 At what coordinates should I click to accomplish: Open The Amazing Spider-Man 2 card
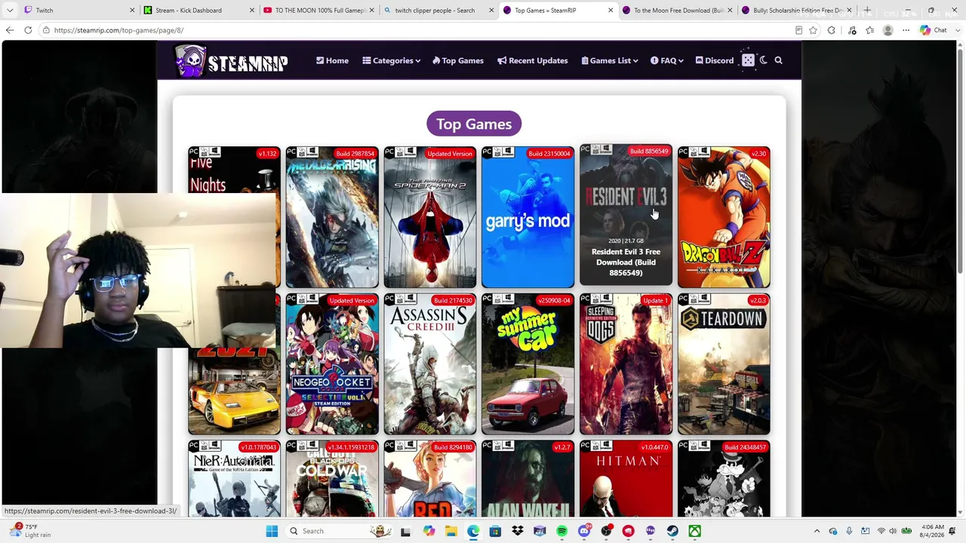(430, 217)
